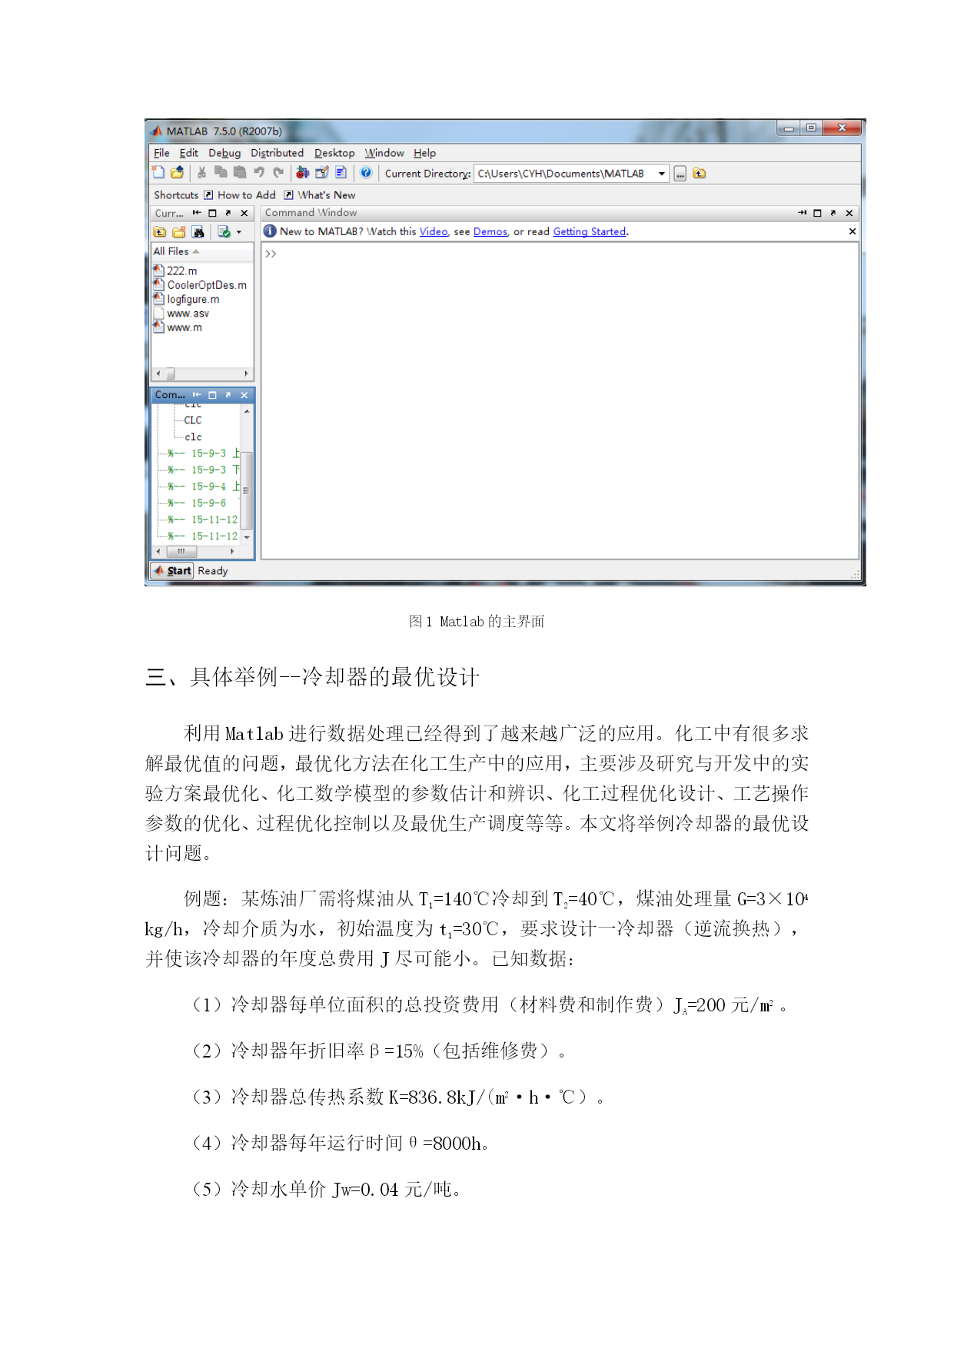The width and height of the screenshot is (954, 1348).
Task: Open the Current Directory path dropdown
Action: pyautogui.click(x=661, y=174)
